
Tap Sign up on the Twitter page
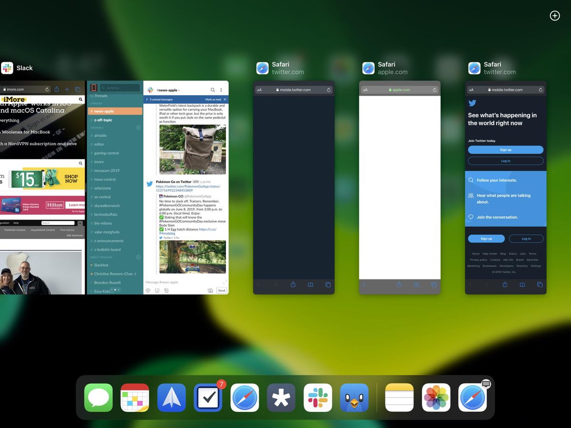pyautogui.click(x=505, y=149)
